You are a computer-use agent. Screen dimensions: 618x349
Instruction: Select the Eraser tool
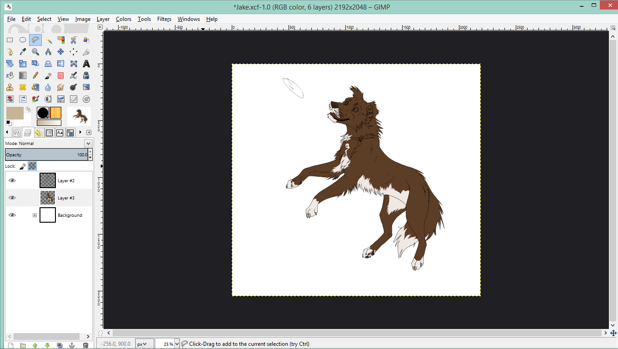click(x=60, y=75)
